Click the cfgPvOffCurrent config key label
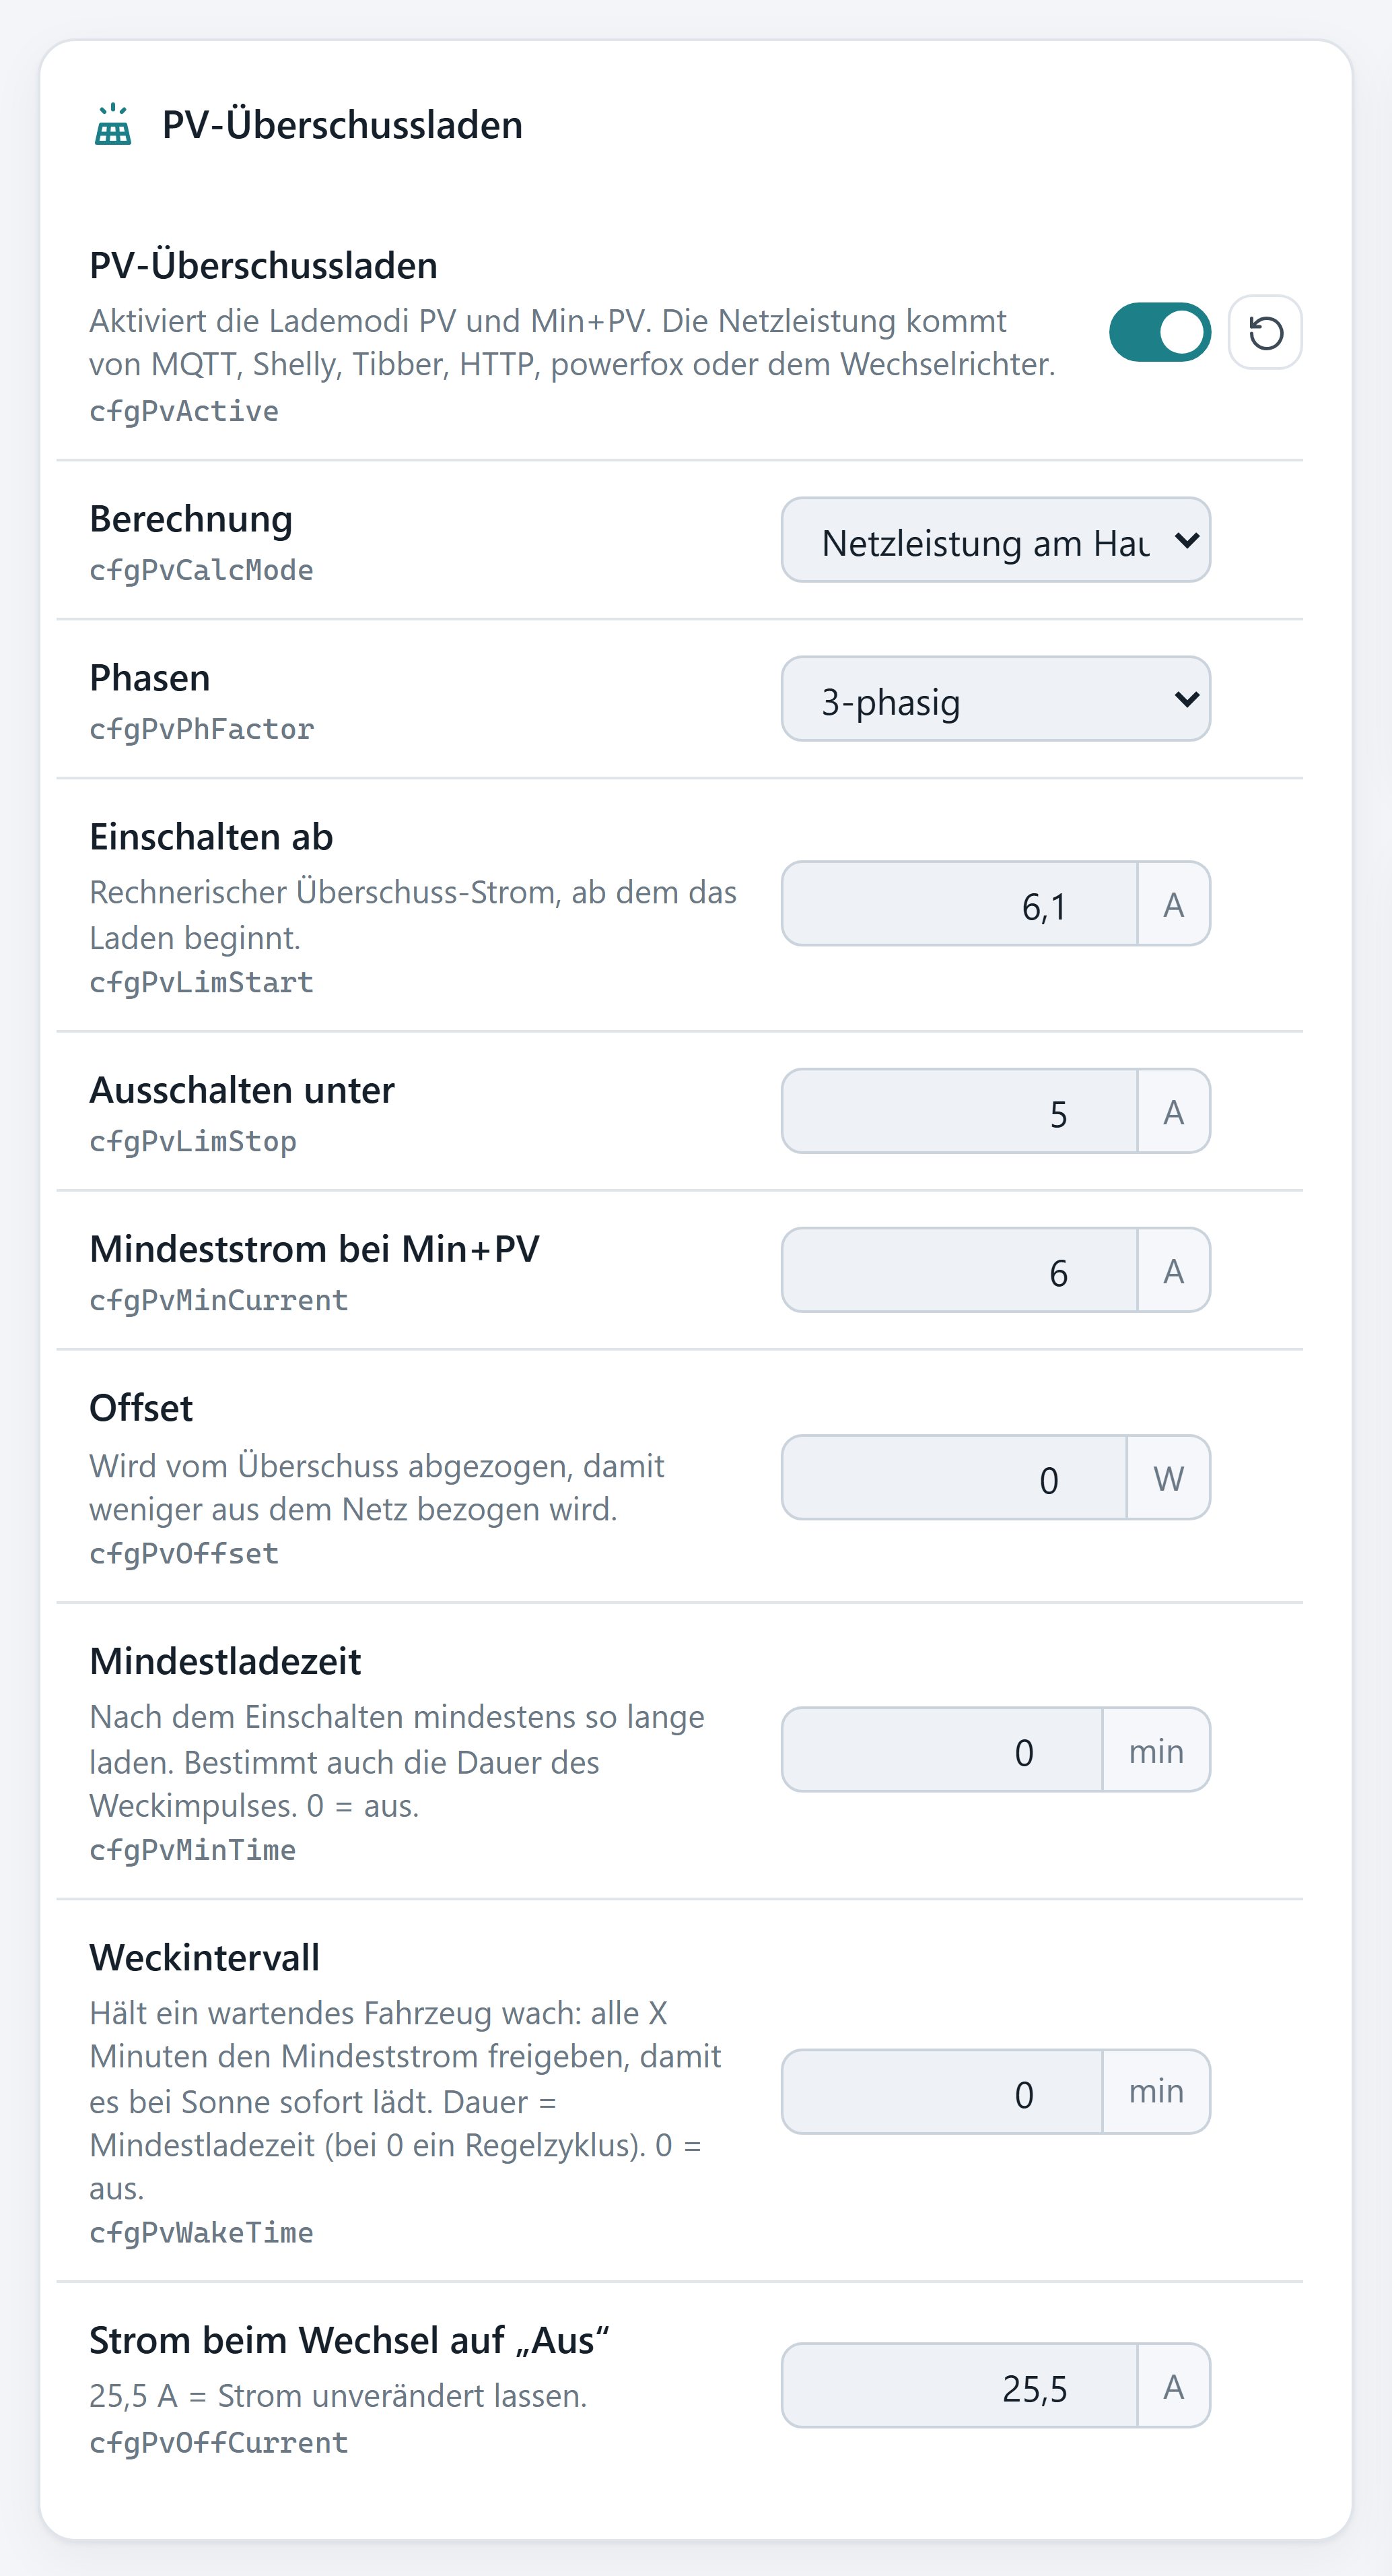This screenshot has width=1392, height=2576. 218,2443
